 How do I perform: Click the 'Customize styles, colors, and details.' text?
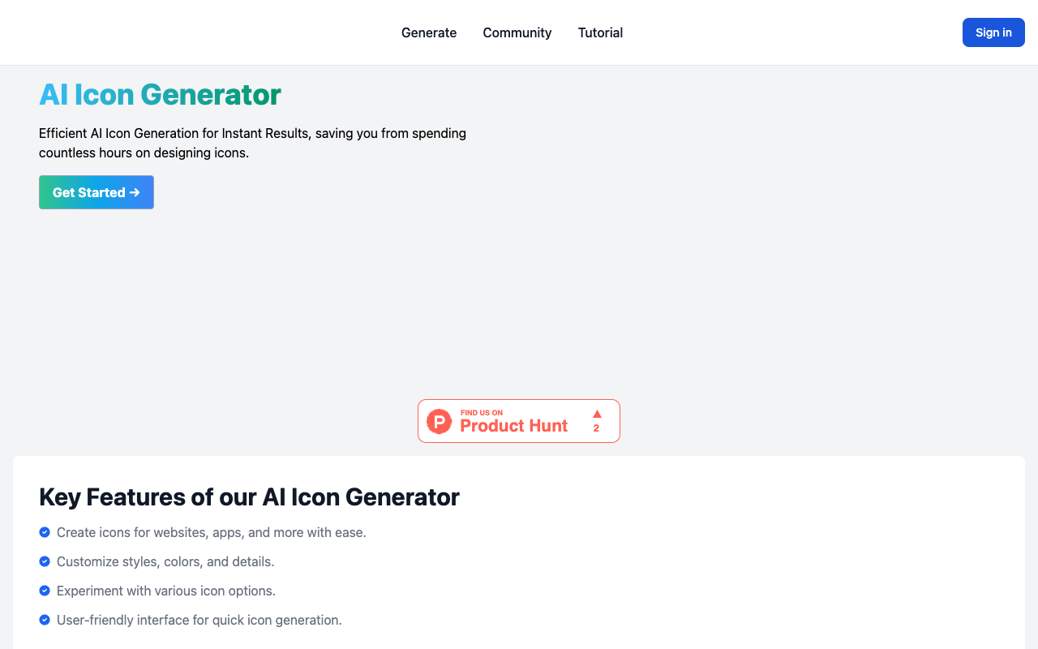[165, 561]
